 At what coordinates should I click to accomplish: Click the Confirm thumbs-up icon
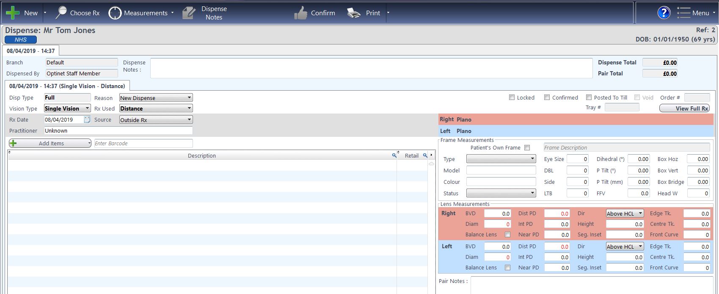[300, 13]
